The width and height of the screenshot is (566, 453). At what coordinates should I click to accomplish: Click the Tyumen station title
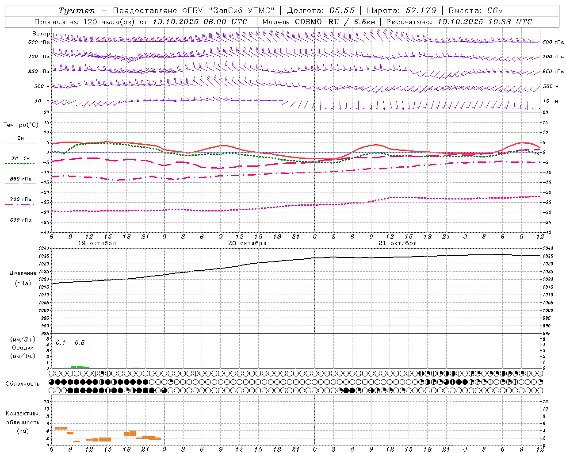click(x=77, y=11)
